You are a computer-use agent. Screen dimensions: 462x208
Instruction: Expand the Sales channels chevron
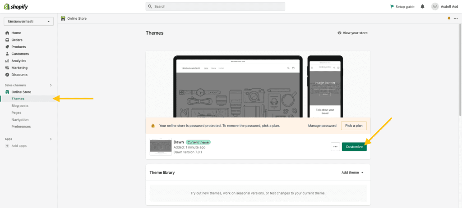tap(51, 86)
